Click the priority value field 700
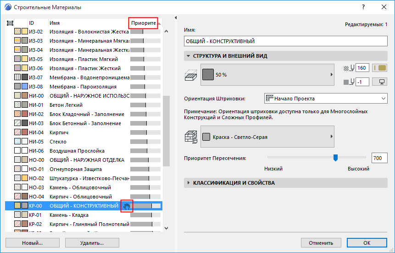The height and width of the screenshot is (253, 395). [x=379, y=158]
